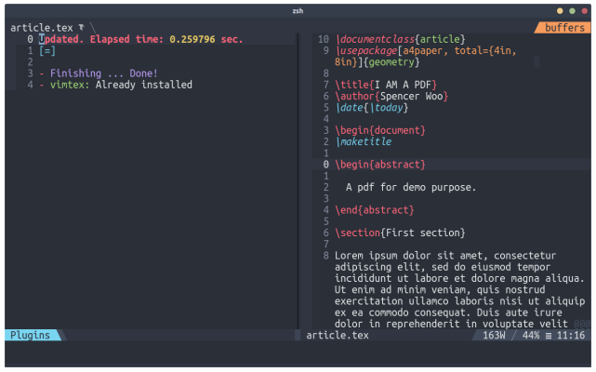The width and height of the screenshot is (596, 372).
Task: Click the yellow minimize window dot
Action: coord(560,11)
